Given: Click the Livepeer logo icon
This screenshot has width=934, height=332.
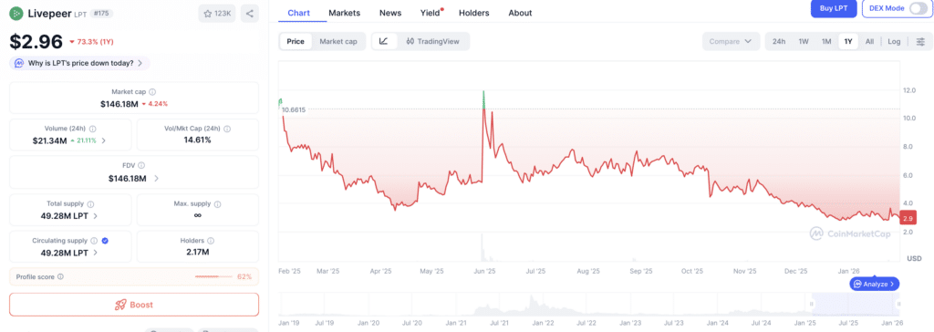Looking at the screenshot, I should (16, 13).
